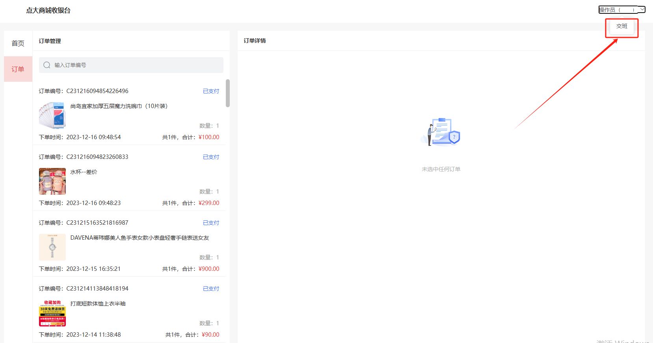Click the order list vertical scrollbar
Image resolution: width=653 pixels, height=343 pixels.
[x=227, y=93]
